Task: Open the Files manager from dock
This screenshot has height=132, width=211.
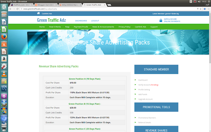Action: (x=4, y=15)
